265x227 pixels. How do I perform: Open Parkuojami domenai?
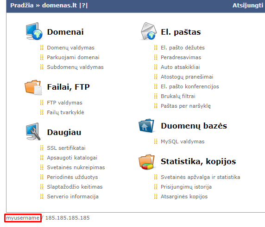click(x=73, y=57)
